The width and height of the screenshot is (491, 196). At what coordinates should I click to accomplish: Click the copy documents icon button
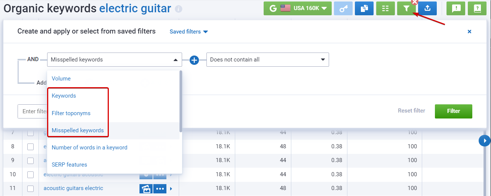tap(364, 8)
